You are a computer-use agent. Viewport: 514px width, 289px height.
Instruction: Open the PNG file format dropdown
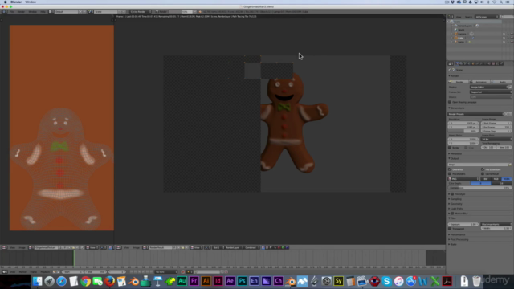pos(463,179)
